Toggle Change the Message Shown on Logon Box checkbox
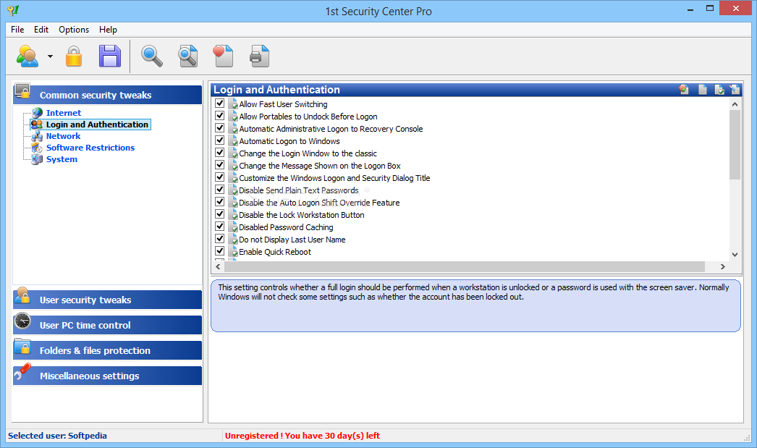Screen dimensions: 757x448 coord(220,165)
